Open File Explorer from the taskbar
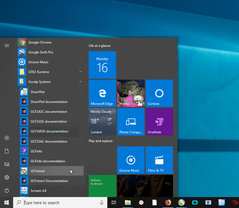Screen dimensions: 239x208 (x=128, y=203)
